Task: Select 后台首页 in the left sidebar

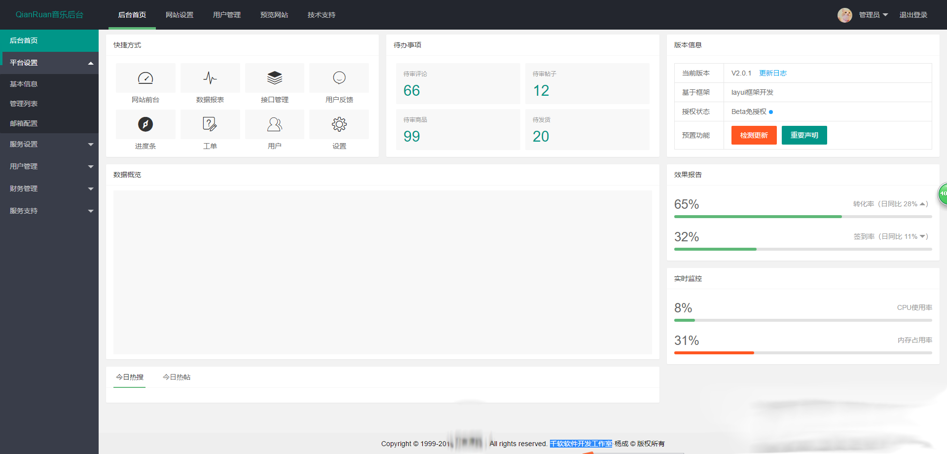Action: 49,40
